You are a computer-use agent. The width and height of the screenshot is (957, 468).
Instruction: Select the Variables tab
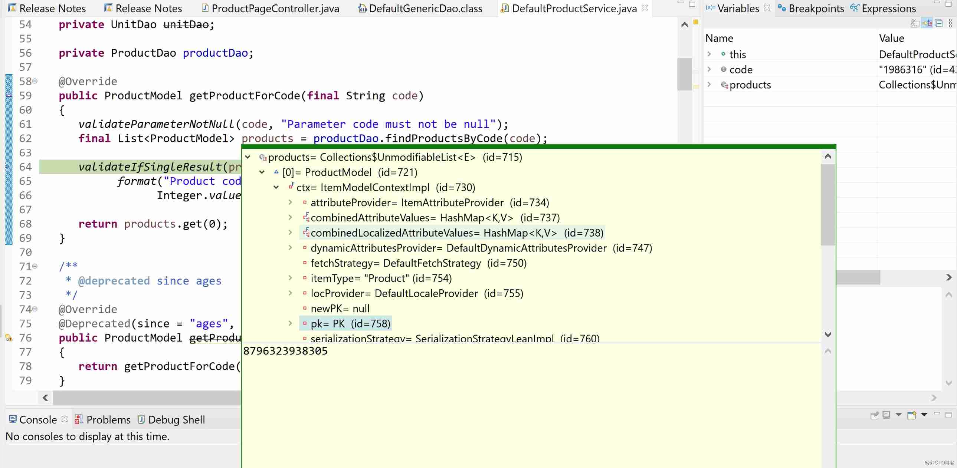coord(732,8)
